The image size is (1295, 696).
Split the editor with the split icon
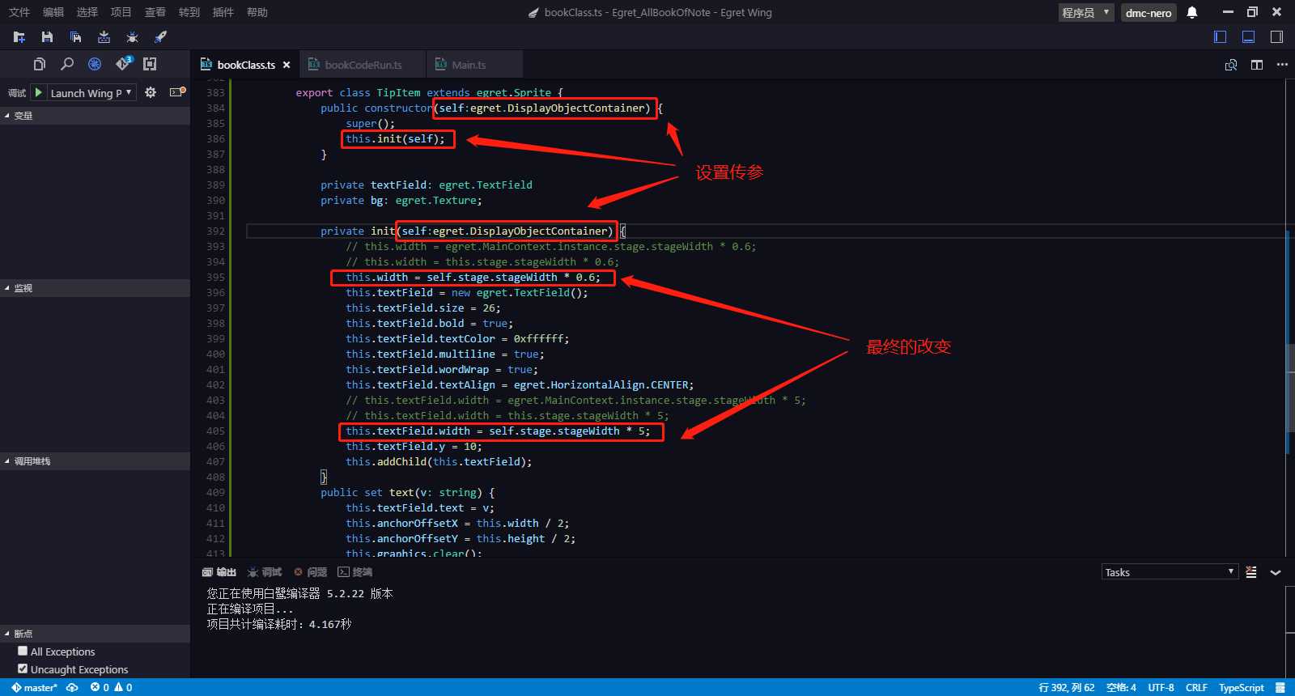coord(1257,65)
